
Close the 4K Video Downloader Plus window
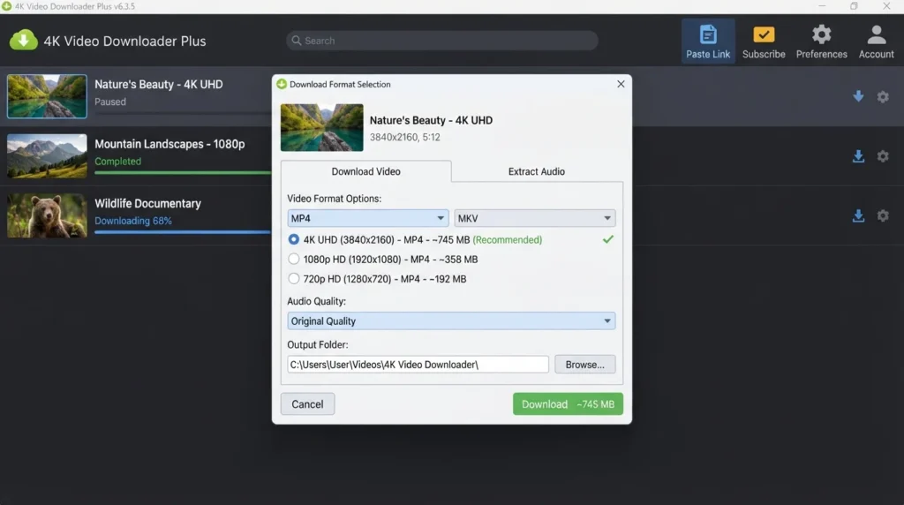pos(886,6)
